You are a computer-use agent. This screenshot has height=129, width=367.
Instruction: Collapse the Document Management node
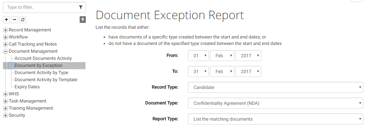point(6,51)
